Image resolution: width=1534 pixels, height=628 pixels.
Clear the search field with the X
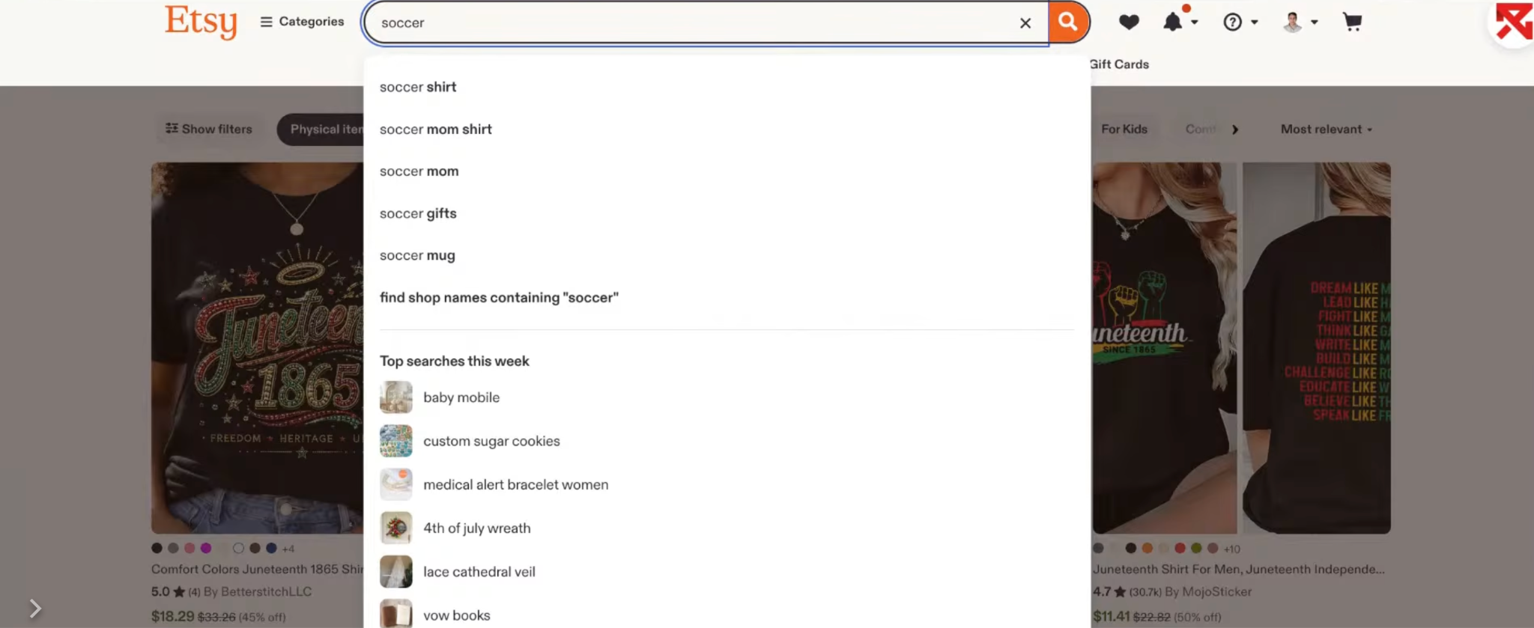pos(1025,23)
